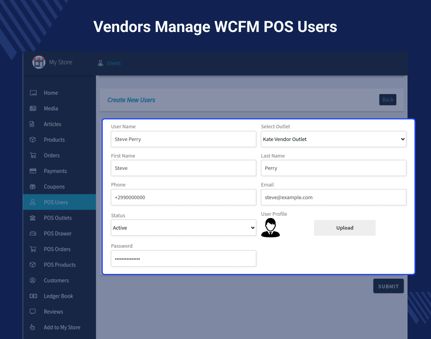
Task: Click the Media image icon in sidebar
Action: tap(33, 108)
